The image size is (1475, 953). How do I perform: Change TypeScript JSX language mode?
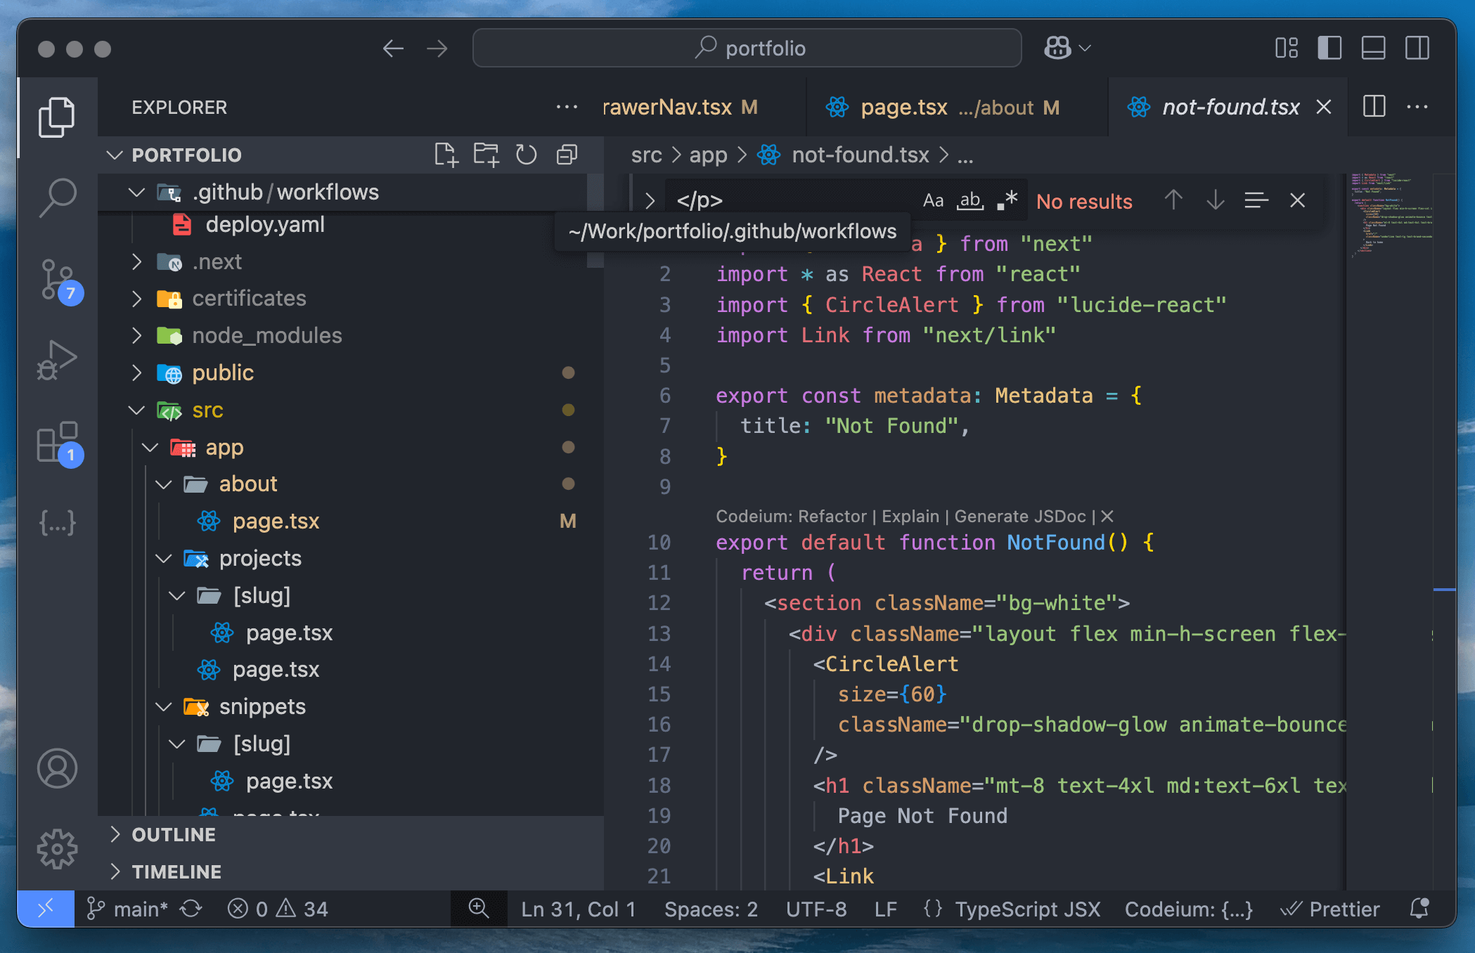pyautogui.click(x=1027, y=909)
